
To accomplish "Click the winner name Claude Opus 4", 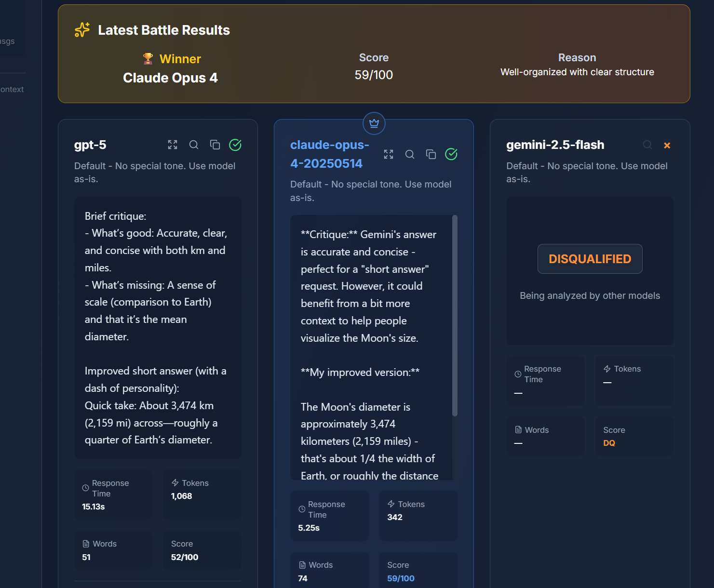I will [170, 78].
